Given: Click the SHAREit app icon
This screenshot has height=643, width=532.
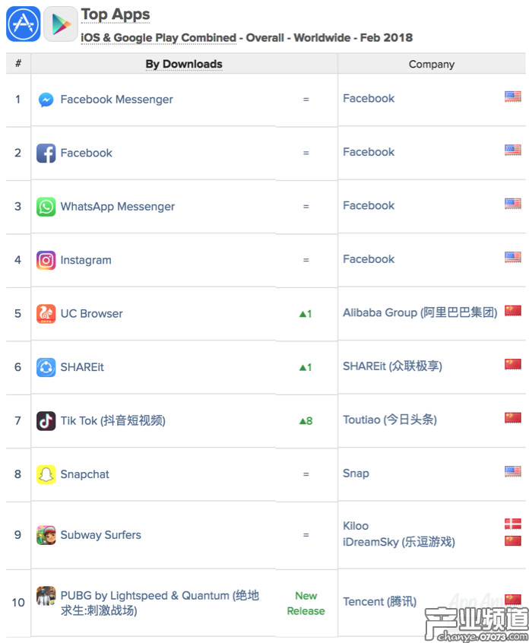Looking at the screenshot, I should tap(46, 367).
